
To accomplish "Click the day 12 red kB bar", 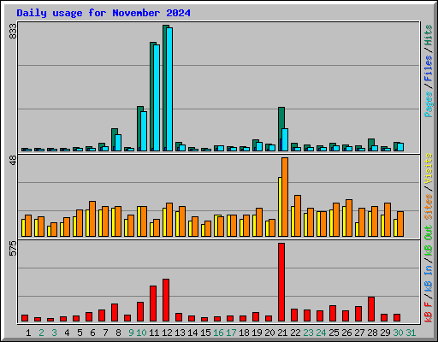I will coord(166,300).
